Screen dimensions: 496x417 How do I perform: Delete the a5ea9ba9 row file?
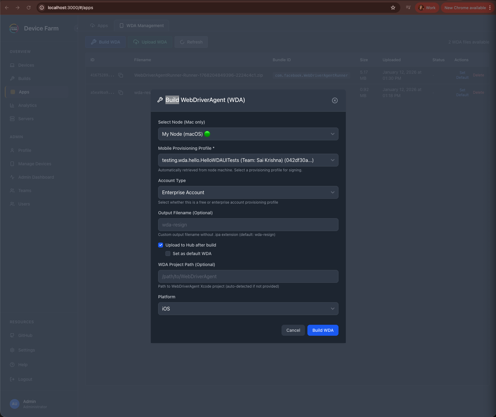coord(478,93)
